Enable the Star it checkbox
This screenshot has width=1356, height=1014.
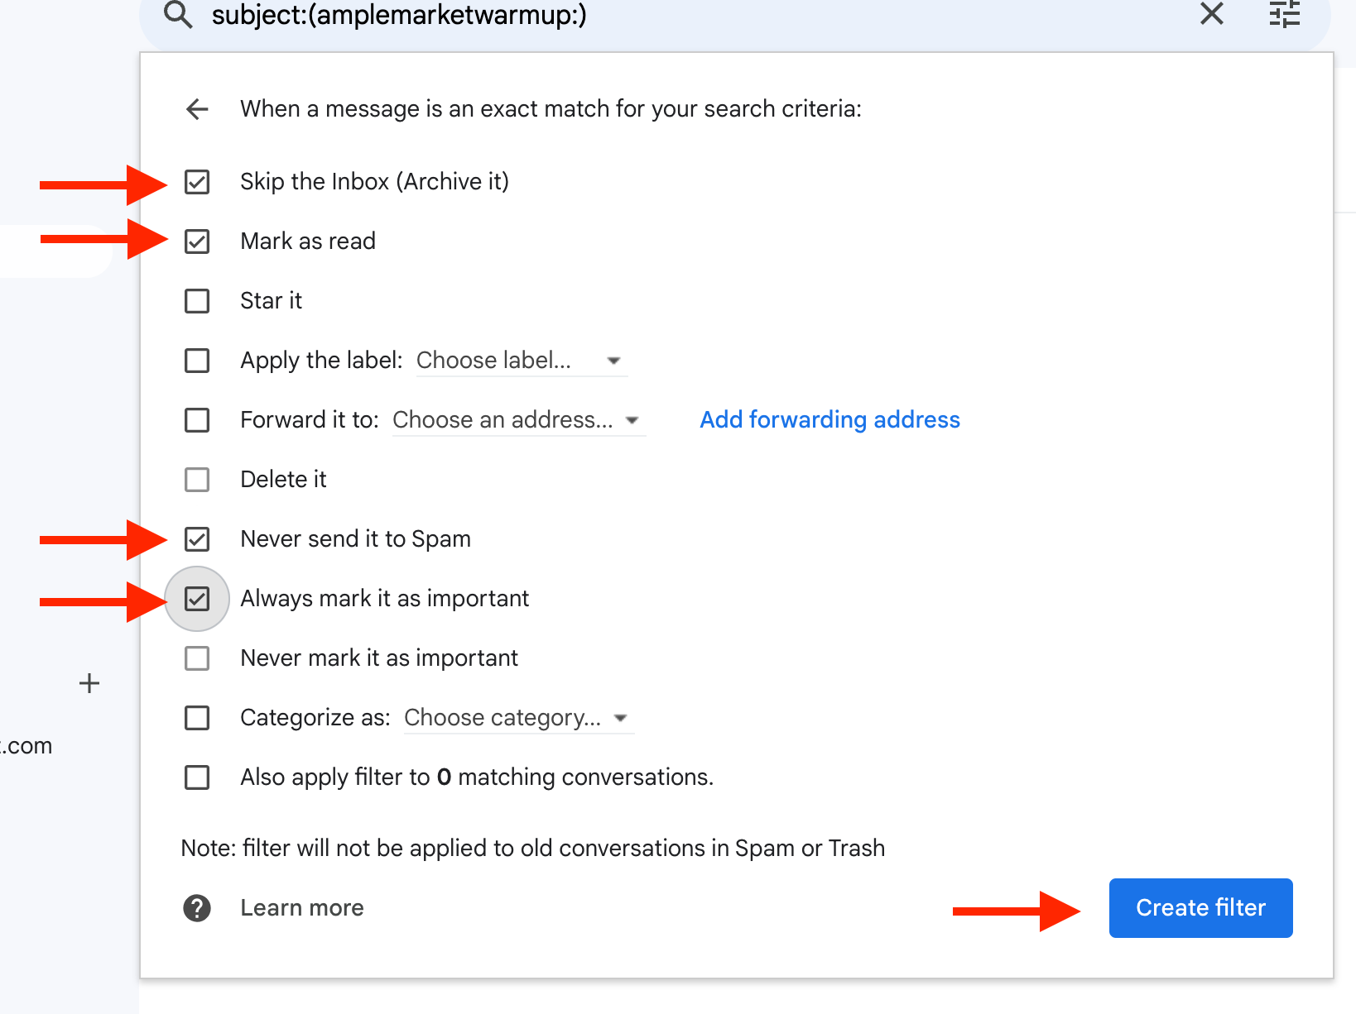[x=197, y=301]
